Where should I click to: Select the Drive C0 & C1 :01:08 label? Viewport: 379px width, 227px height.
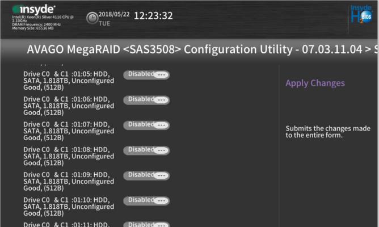coord(69,156)
